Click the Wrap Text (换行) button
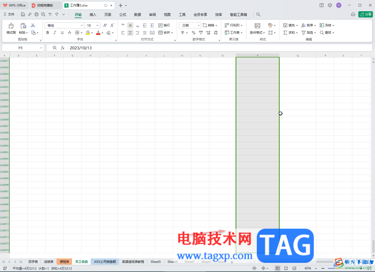375x272 pixels. coord(164,25)
